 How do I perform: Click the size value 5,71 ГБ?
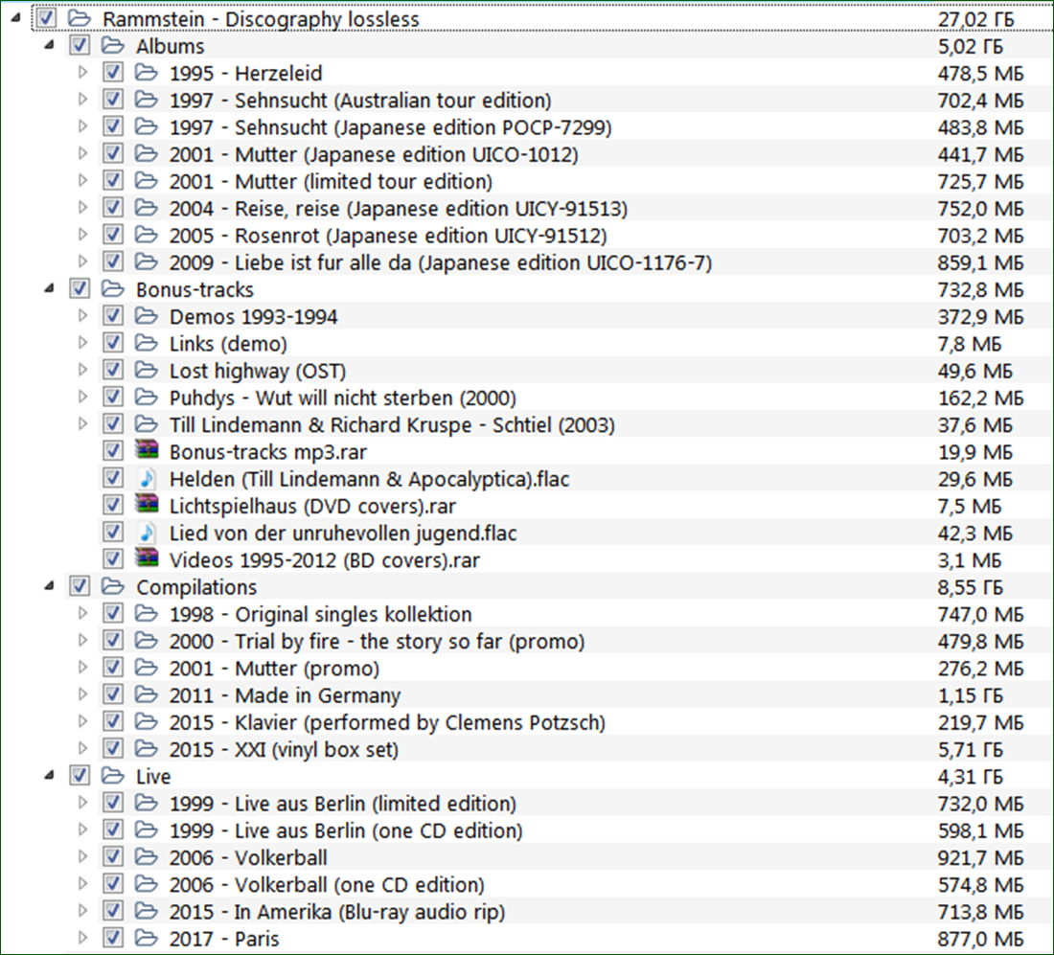pos(970,749)
